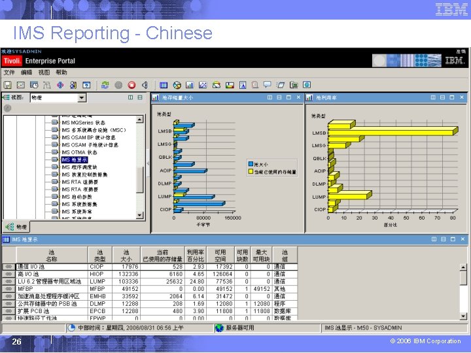Click the 注销 logoff link at top right
This screenshot has width=471, height=353.
[x=461, y=52]
